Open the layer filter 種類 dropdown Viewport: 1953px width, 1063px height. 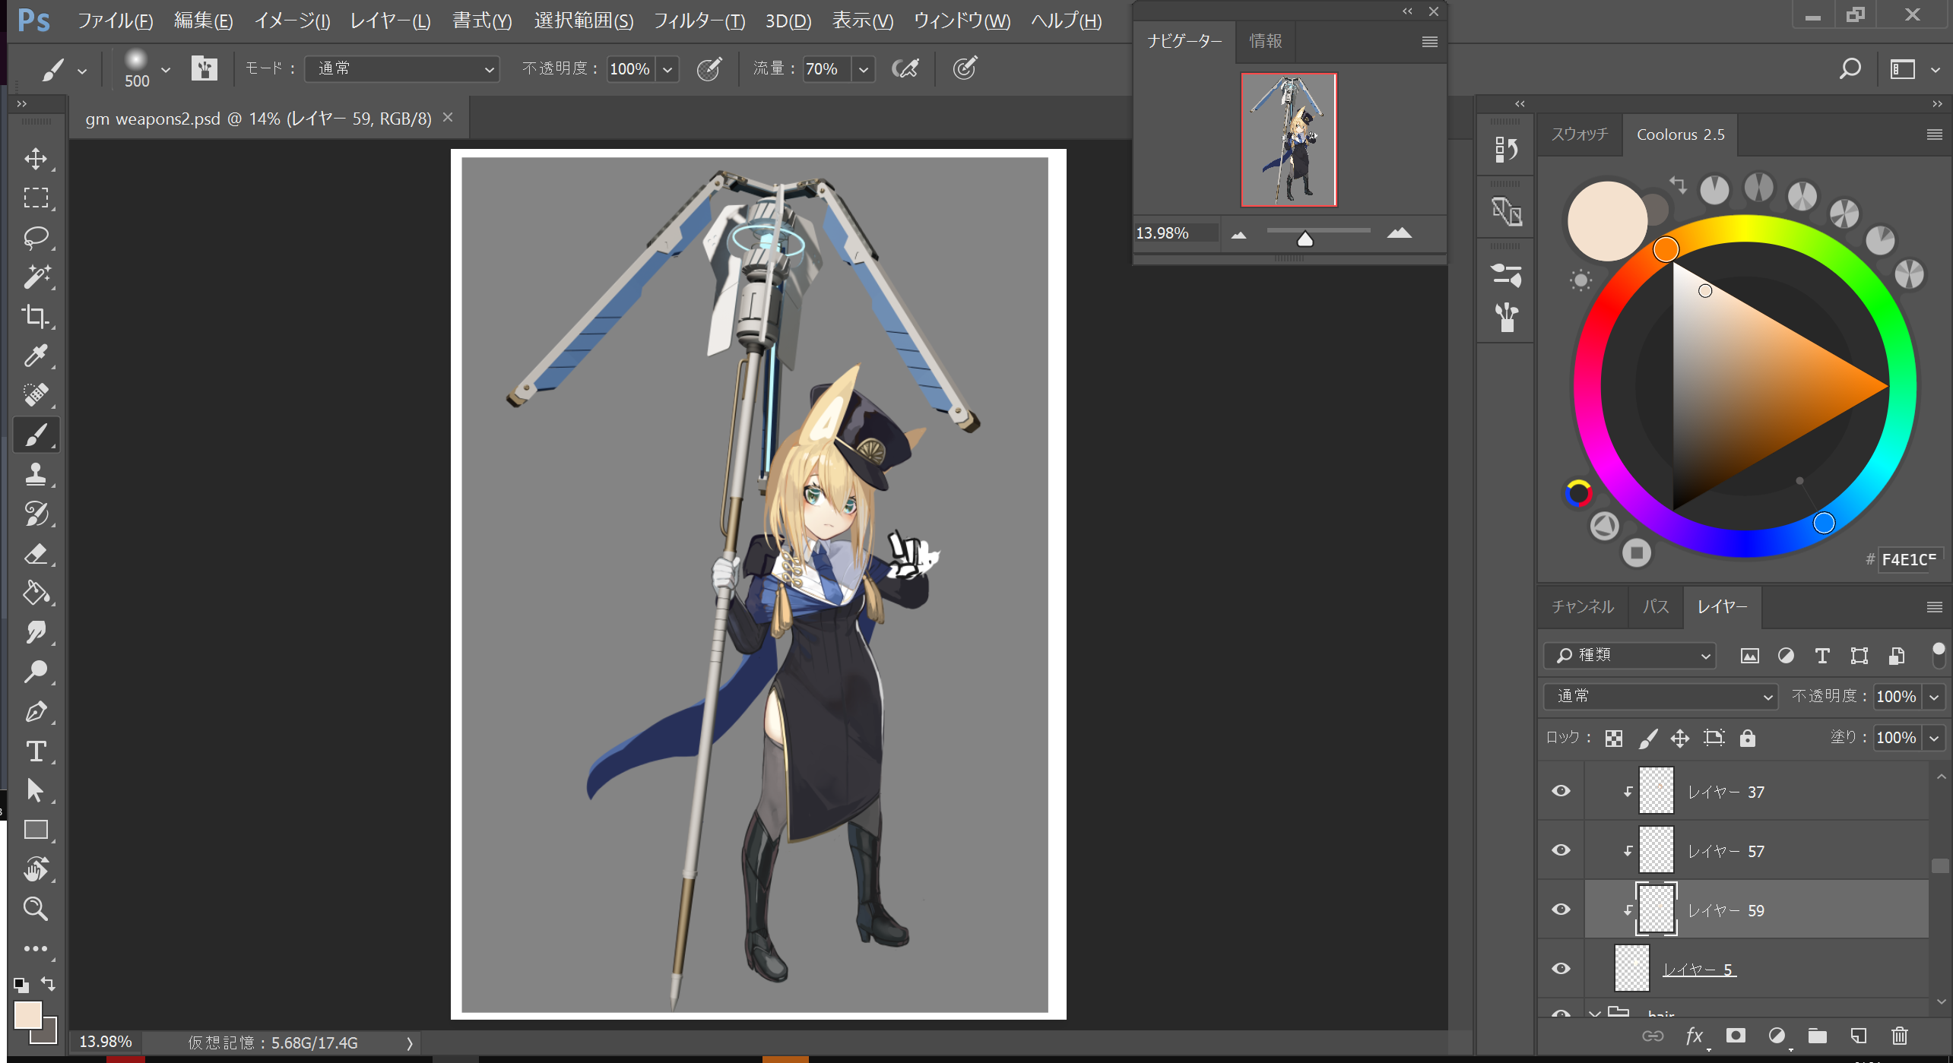click(x=1631, y=655)
